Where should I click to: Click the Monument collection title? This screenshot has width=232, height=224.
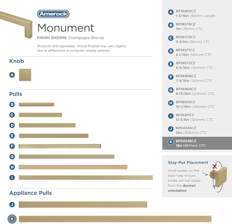66,28
